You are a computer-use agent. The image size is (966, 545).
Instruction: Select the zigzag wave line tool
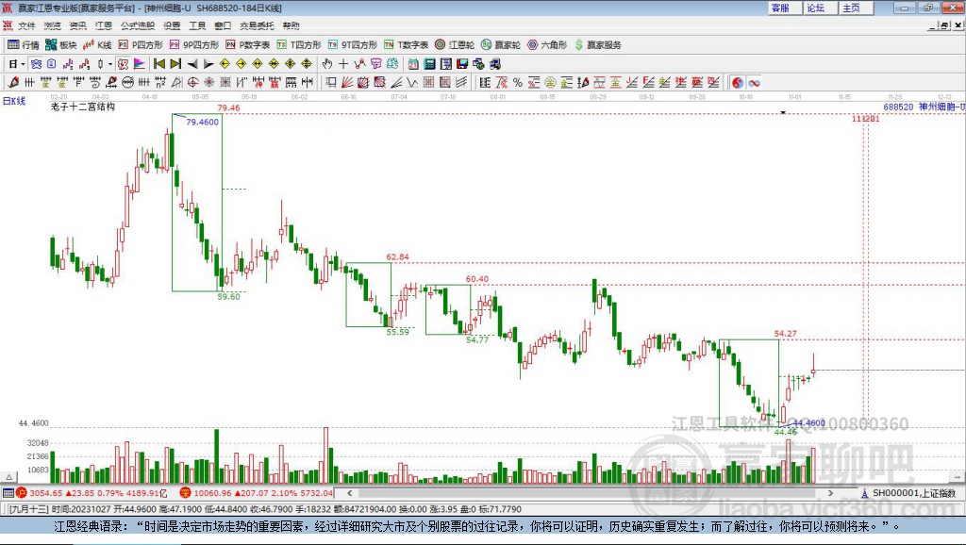(x=411, y=82)
